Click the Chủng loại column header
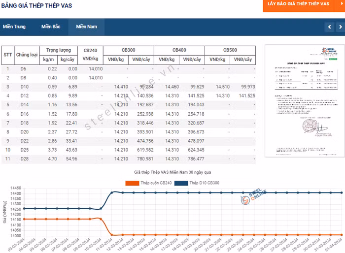This screenshot has height=253, width=345. (x=27, y=55)
